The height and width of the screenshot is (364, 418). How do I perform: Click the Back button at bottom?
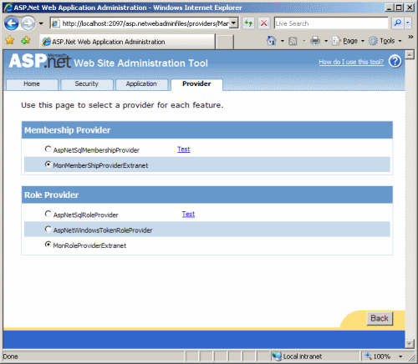click(x=380, y=318)
